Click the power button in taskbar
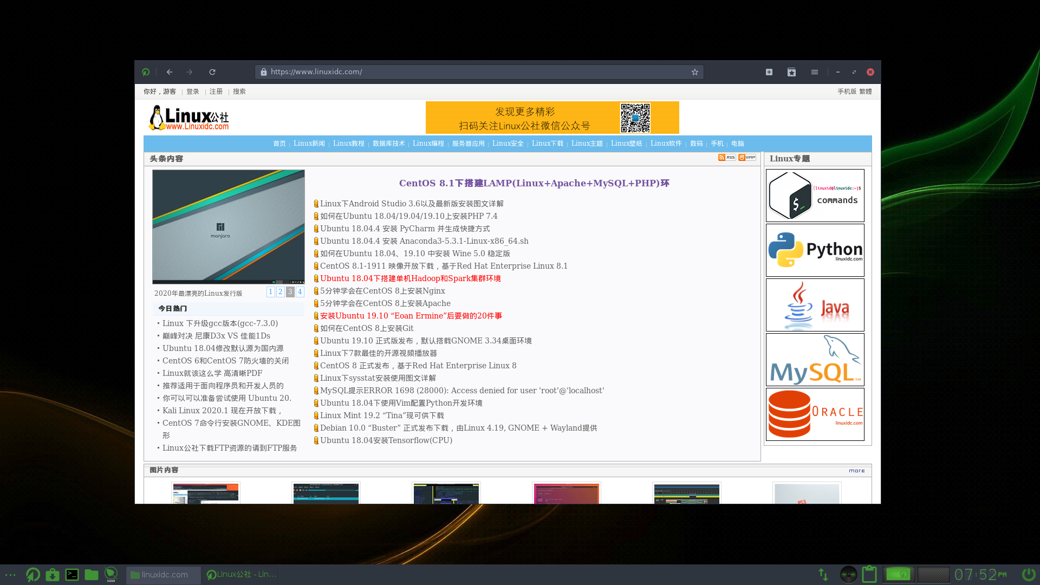 [x=1029, y=574]
